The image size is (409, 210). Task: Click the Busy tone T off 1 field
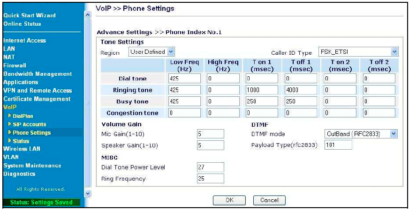point(301,101)
